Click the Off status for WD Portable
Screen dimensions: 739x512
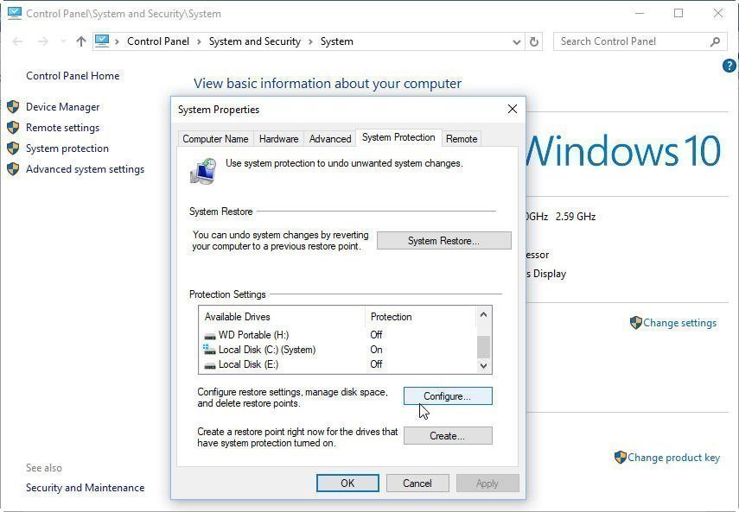(376, 335)
